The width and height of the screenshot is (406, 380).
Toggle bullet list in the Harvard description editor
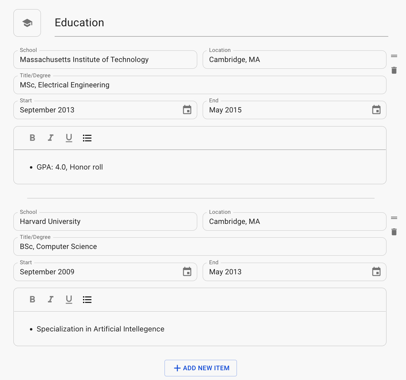87,300
